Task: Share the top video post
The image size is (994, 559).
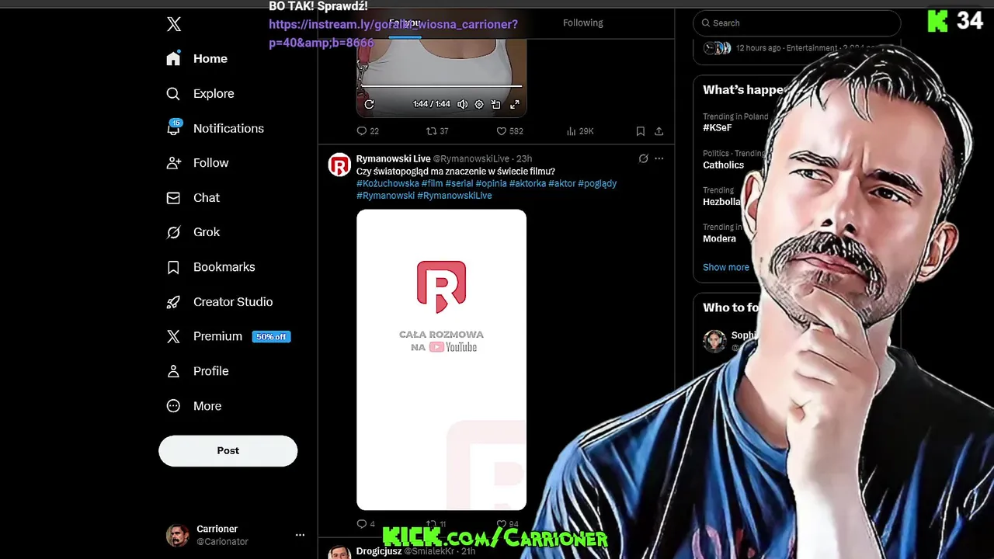Action: (x=659, y=131)
